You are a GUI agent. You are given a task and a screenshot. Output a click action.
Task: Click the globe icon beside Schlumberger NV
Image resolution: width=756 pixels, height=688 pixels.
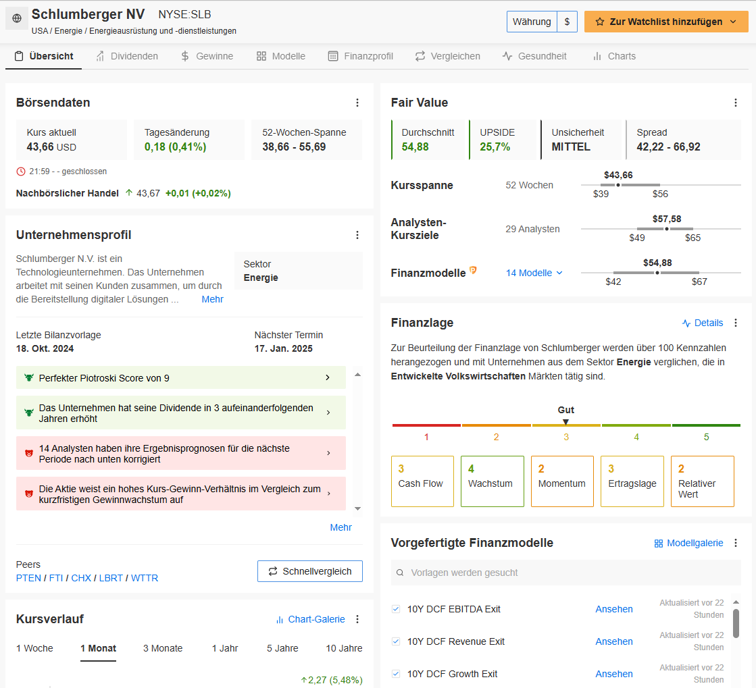pos(16,18)
